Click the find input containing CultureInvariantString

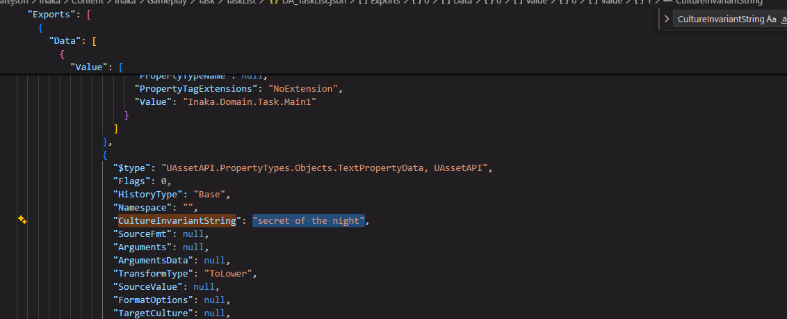720,19
